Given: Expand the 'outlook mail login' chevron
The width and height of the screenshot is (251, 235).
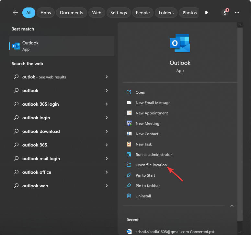Looking at the screenshot, I should (107, 159).
